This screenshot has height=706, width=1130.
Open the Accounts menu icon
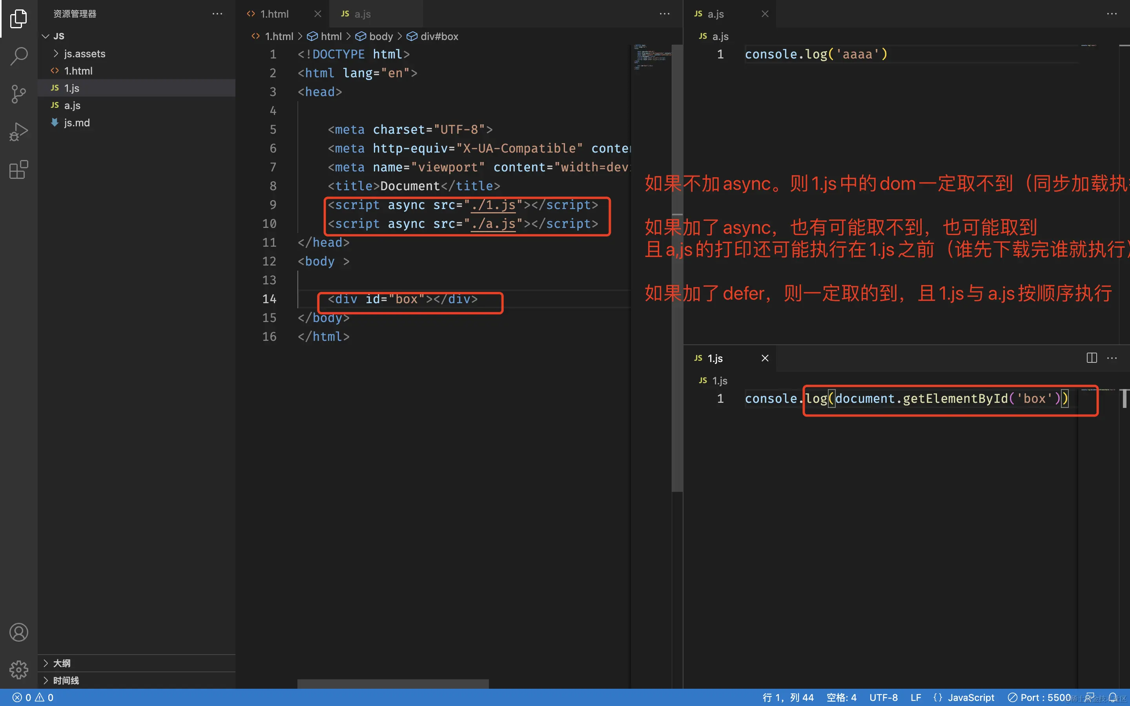tap(19, 632)
